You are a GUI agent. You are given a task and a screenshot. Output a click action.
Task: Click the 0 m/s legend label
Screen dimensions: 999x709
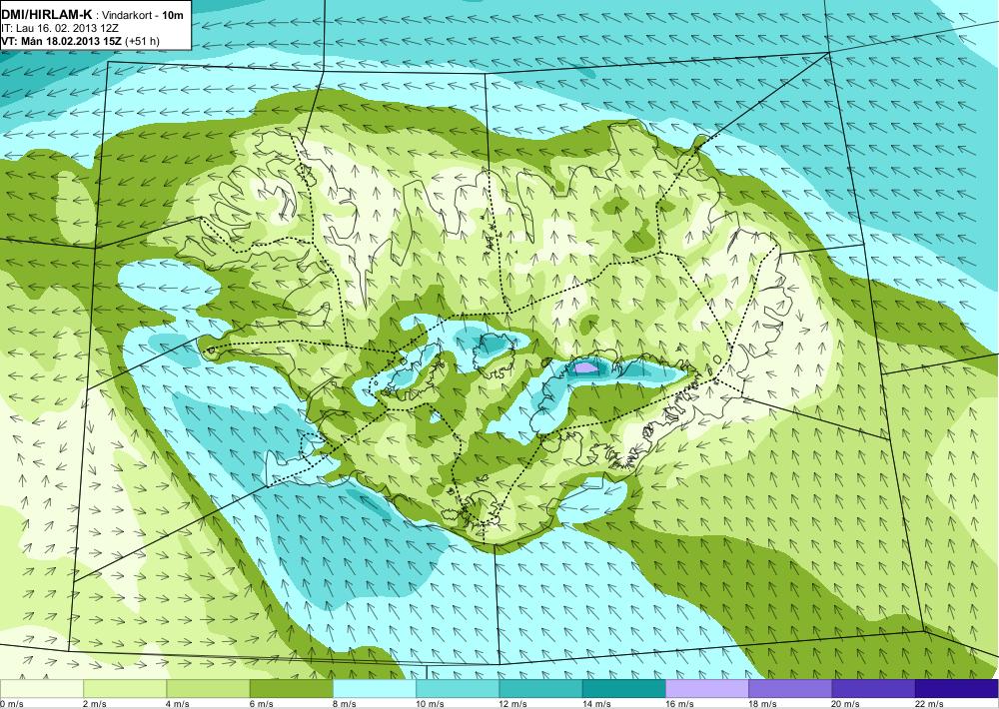(11, 704)
